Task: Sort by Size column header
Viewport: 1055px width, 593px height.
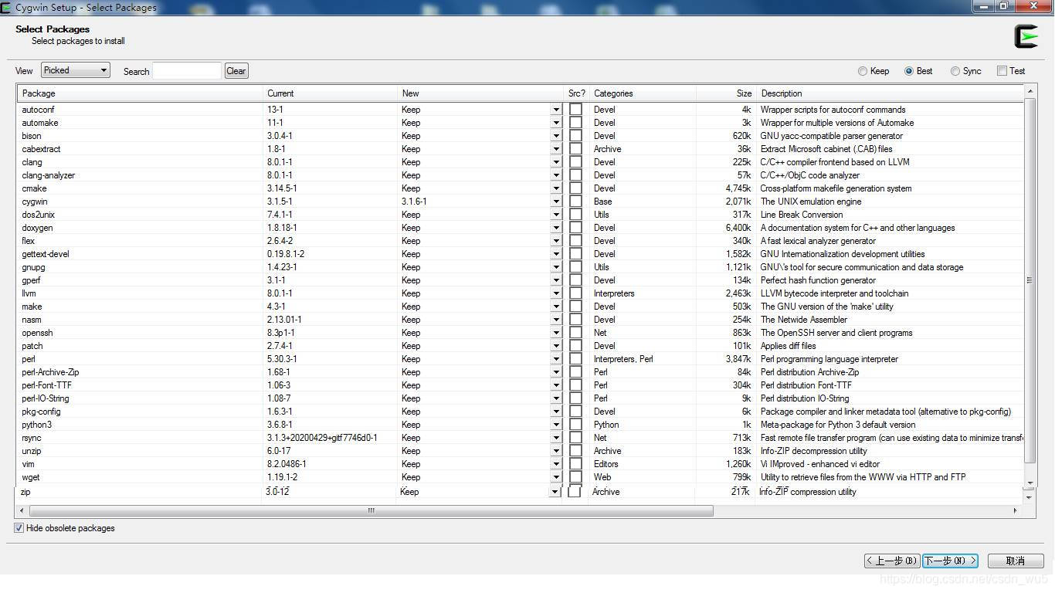Action: click(726, 93)
